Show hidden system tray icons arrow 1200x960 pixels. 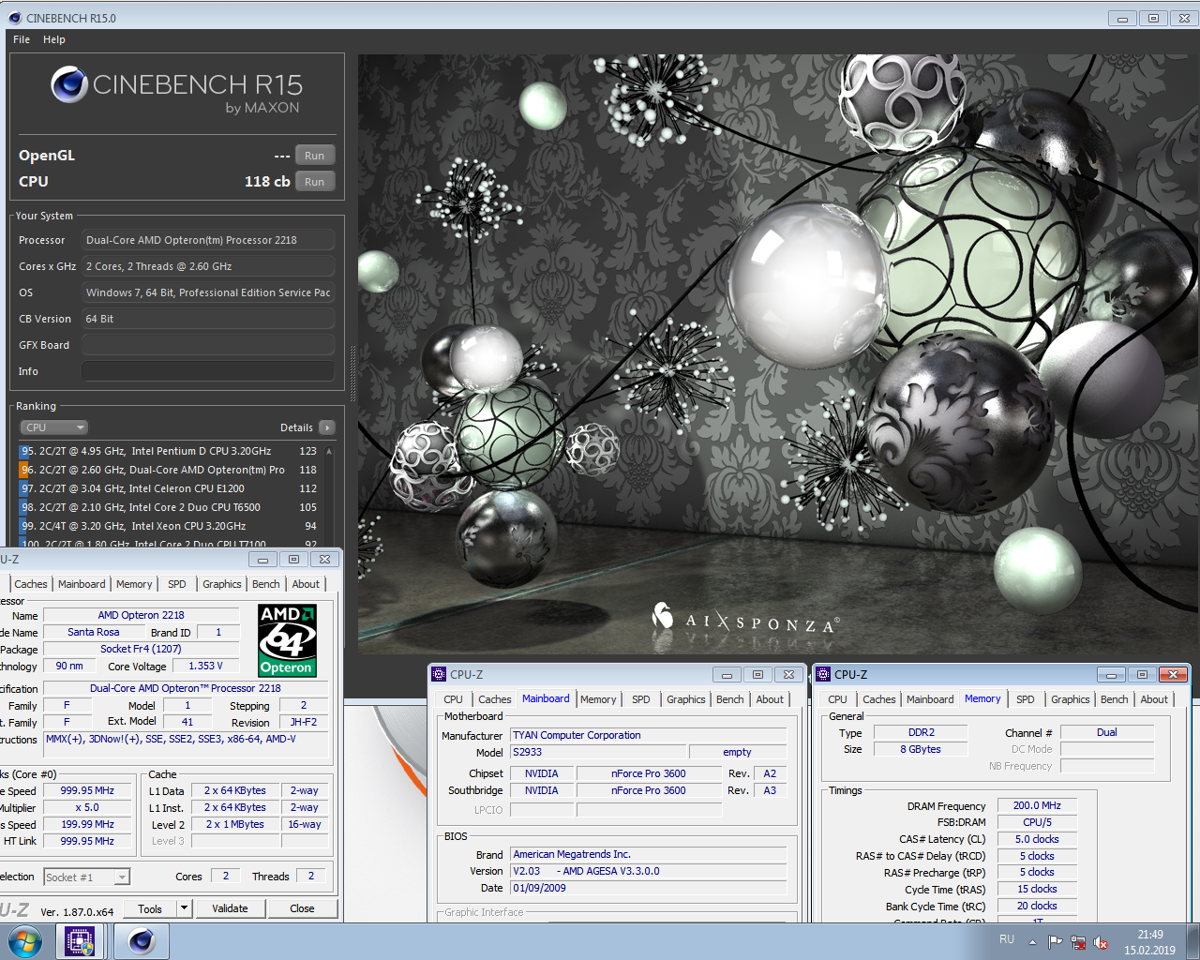click(1032, 942)
